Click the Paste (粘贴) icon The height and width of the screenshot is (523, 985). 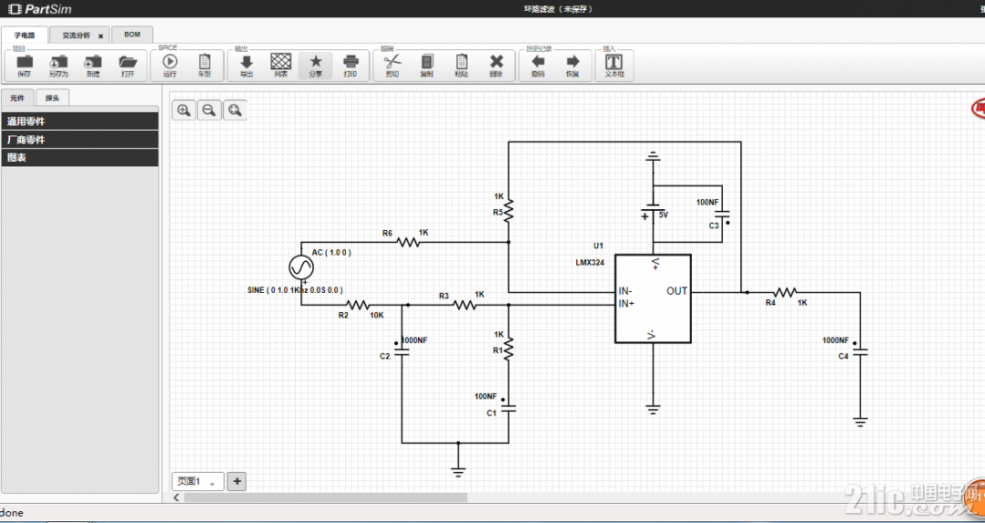(x=462, y=61)
